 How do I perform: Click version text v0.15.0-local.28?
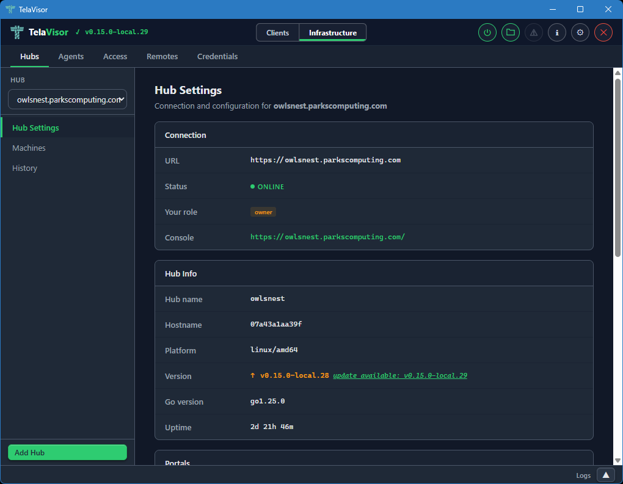(294, 375)
